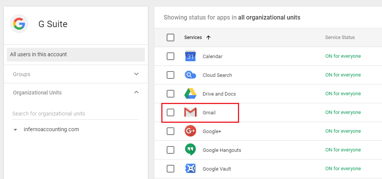Click the Service Status column header
Viewport: 382px width, 179px height.
(x=340, y=37)
